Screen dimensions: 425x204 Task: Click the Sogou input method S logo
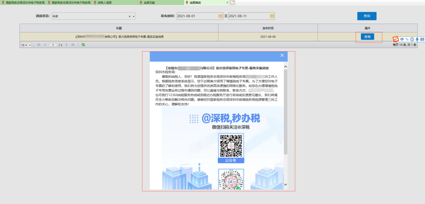396,39
